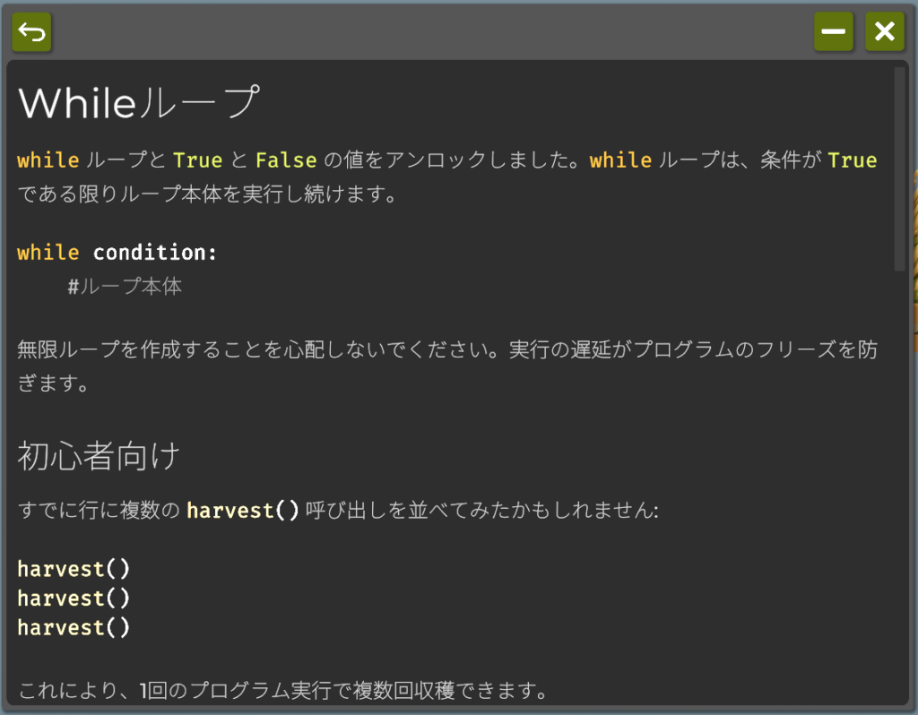Minimize the While loop help window

833,31
